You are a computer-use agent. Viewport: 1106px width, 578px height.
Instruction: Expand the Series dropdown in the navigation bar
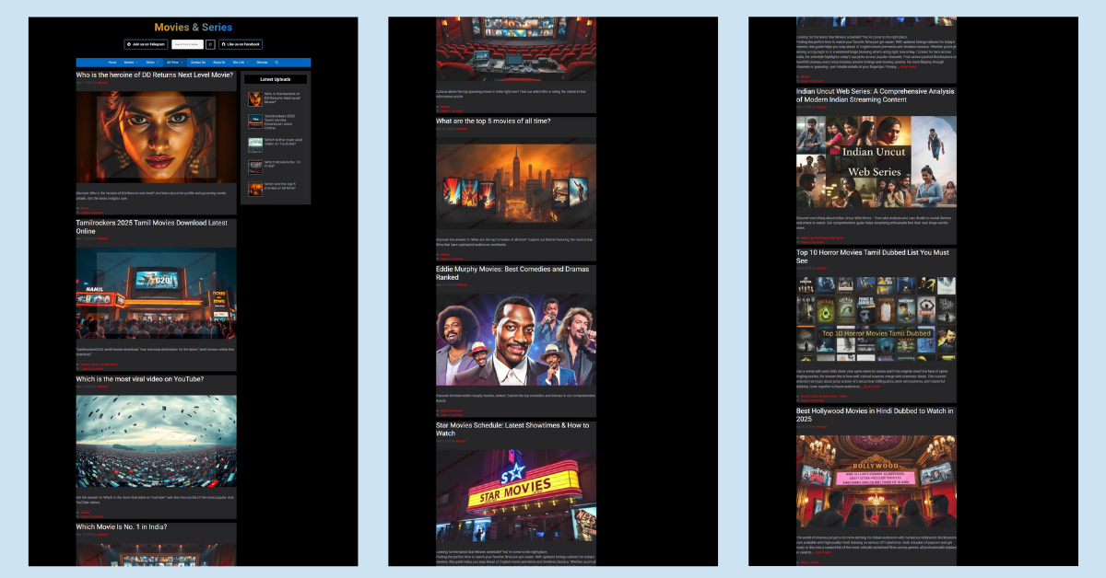pyautogui.click(x=151, y=63)
